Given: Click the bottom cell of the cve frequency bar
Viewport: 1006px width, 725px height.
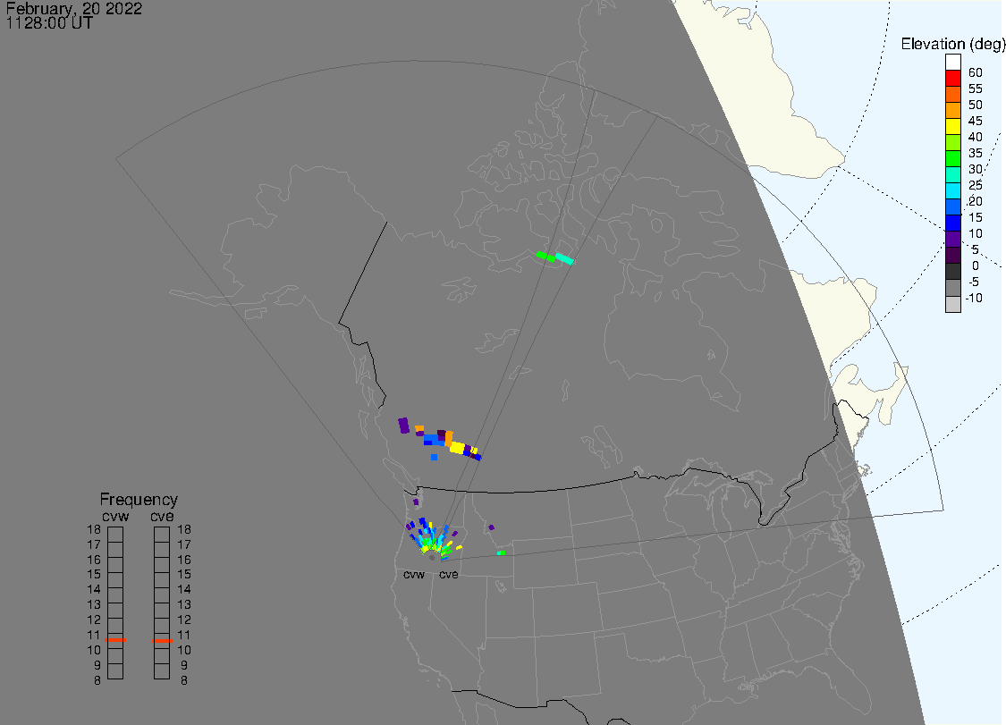Looking at the screenshot, I should point(162,671).
